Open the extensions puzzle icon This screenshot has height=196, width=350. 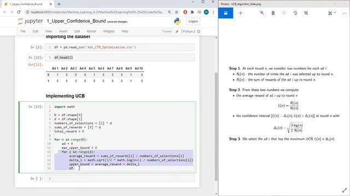[x=192, y=12]
